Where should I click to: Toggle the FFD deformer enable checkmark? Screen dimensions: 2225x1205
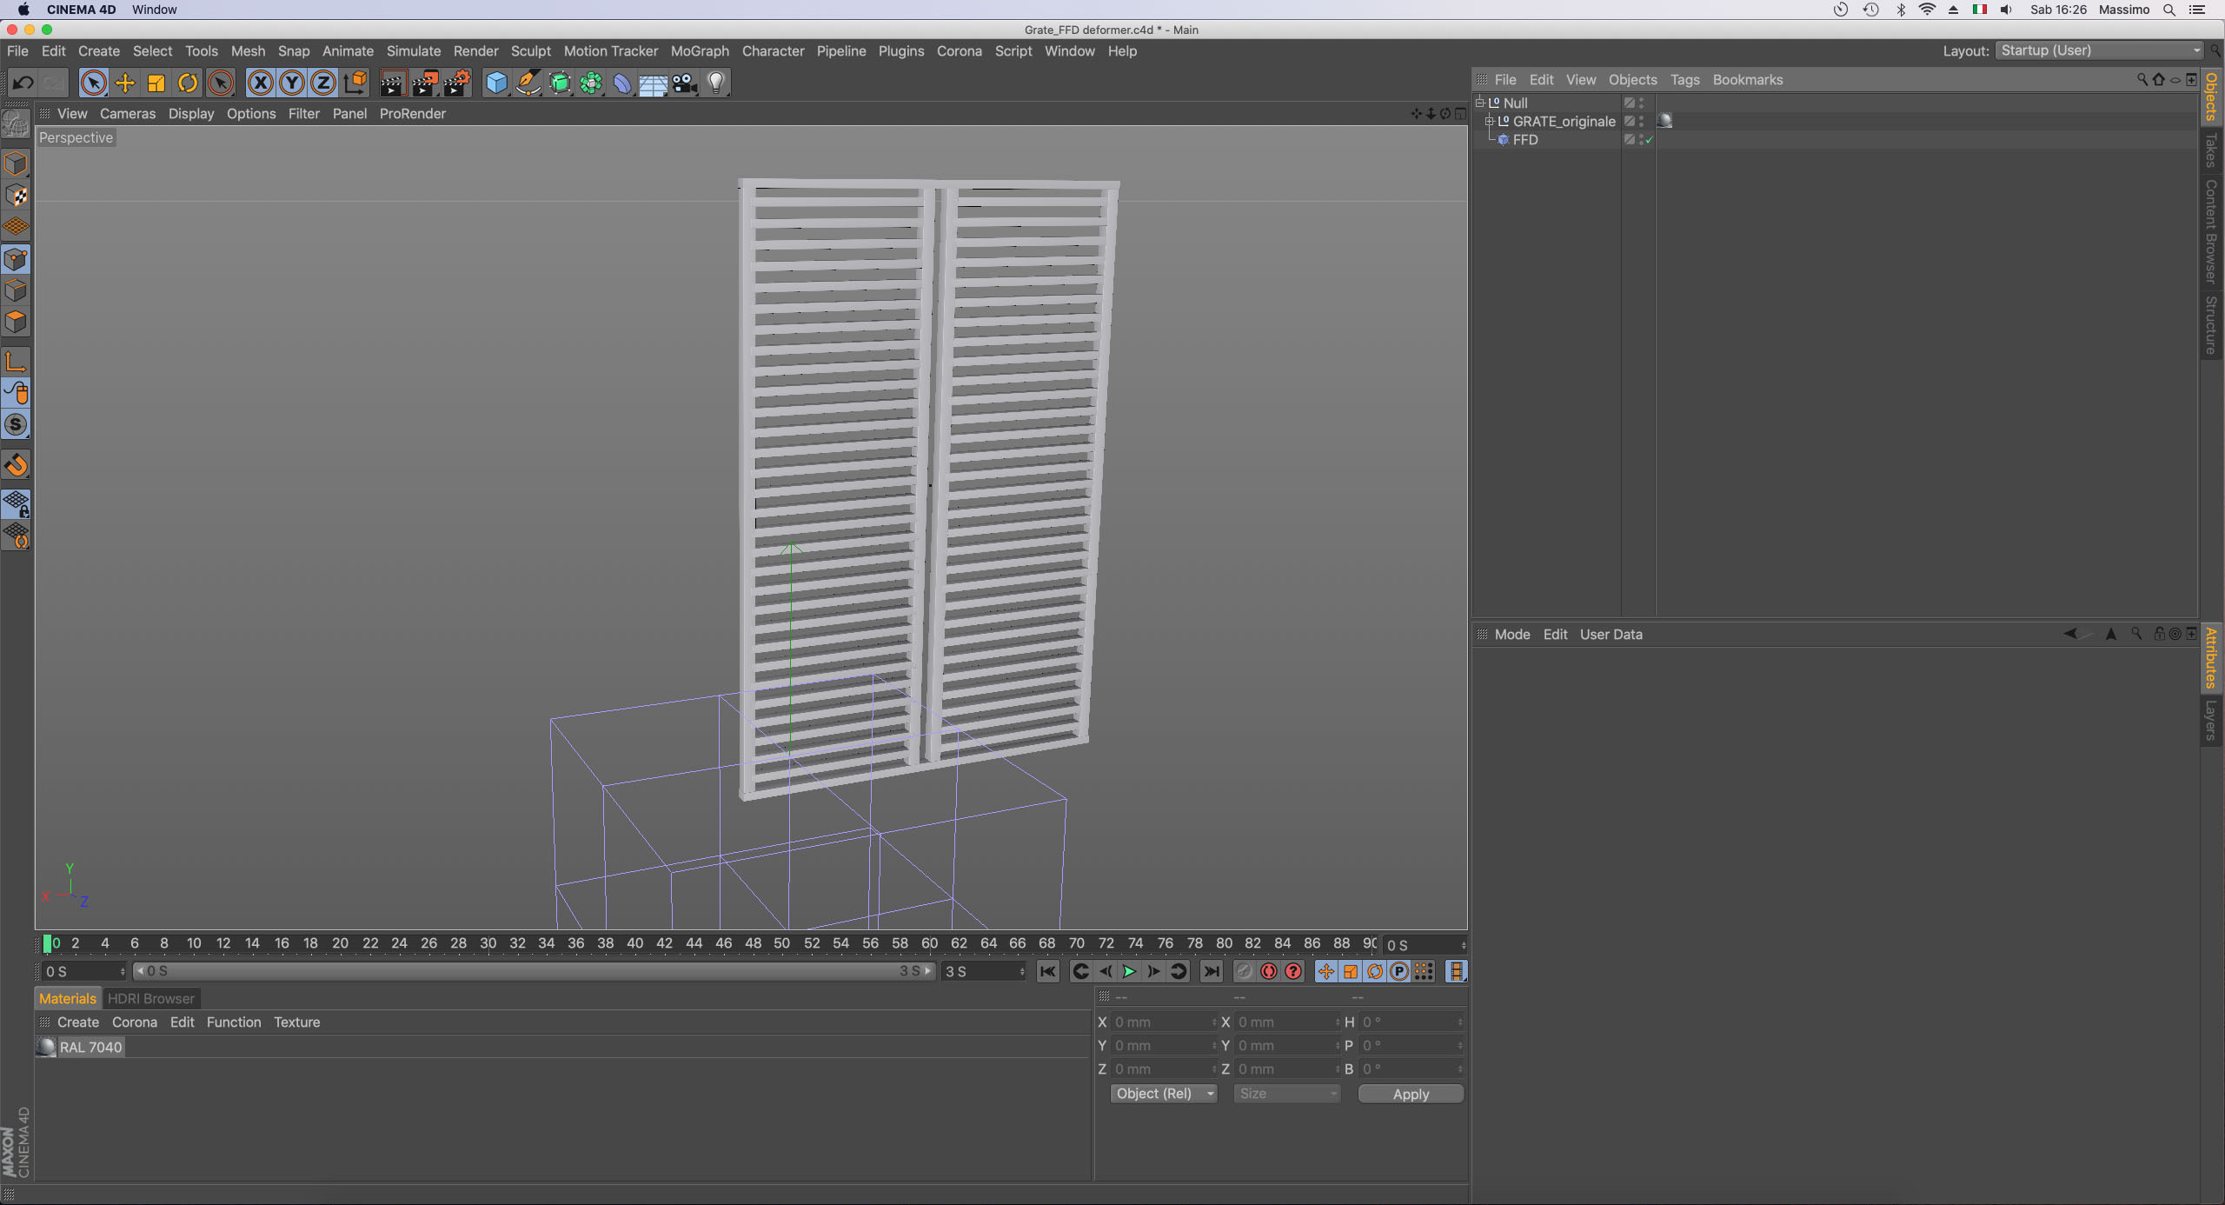click(x=1649, y=140)
